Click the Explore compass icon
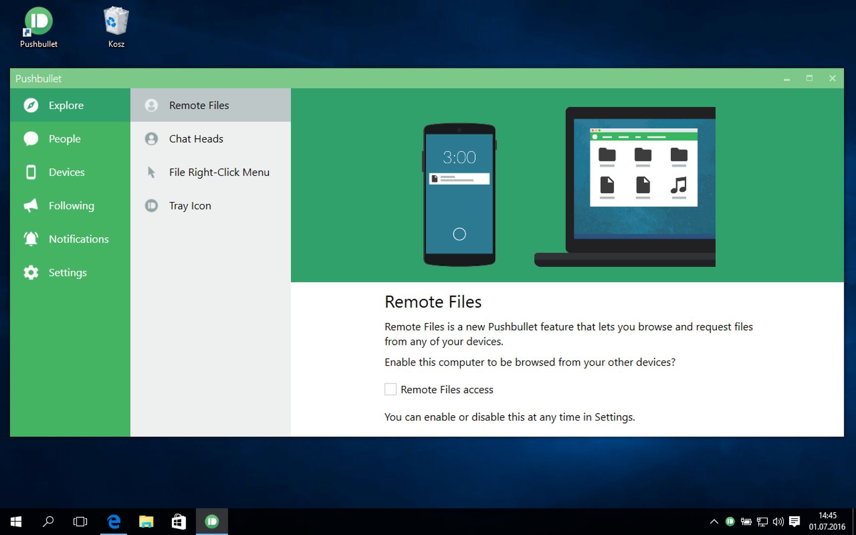The width and height of the screenshot is (856, 535). tap(31, 105)
